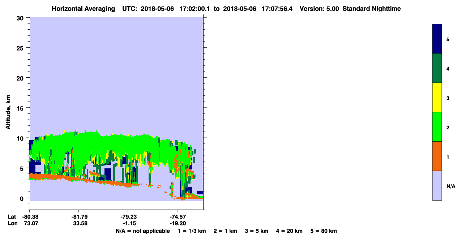Click the '1 = 1/3 km' legend text
Viewport: 470px width, 241px height.
[x=192, y=231]
